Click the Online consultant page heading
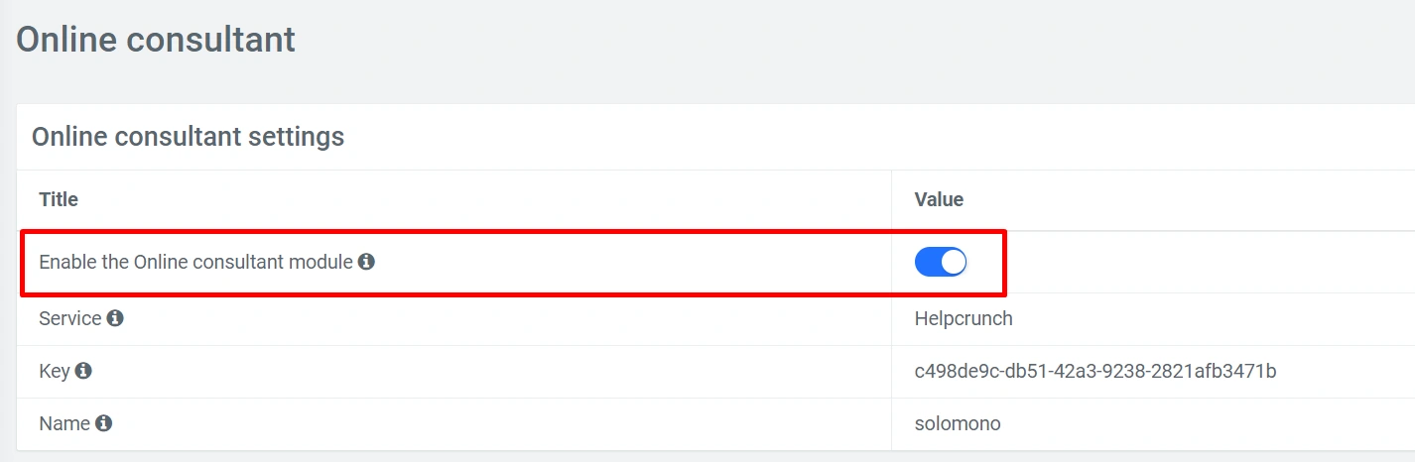This screenshot has width=1415, height=462. [156, 40]
